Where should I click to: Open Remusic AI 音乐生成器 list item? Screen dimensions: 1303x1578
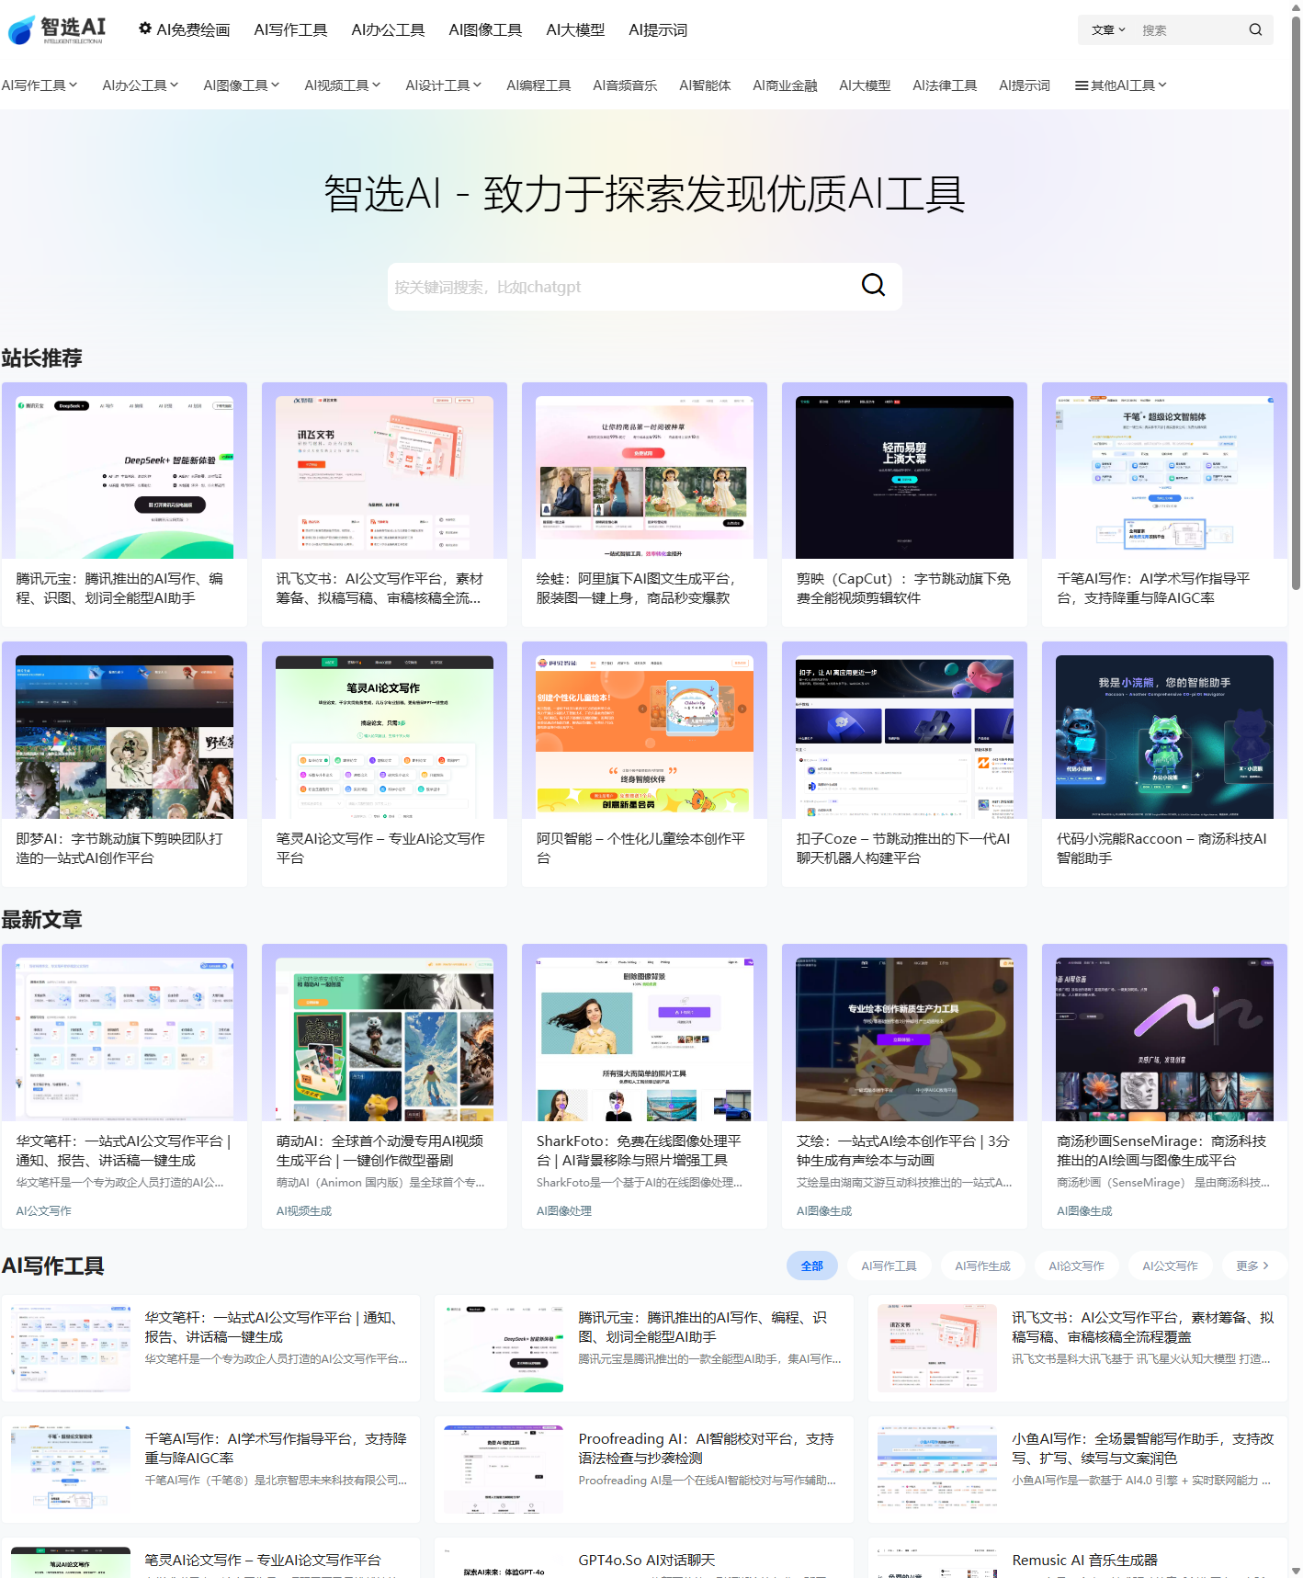point(1077,1559)
